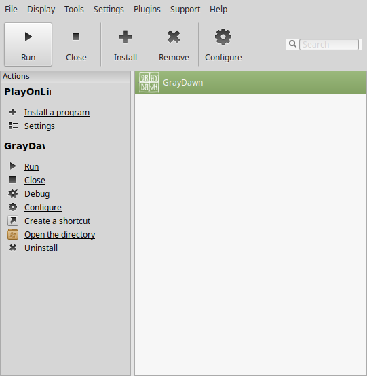The width and height of the screenshot is (367, 376).
Task: Click the Debug link
Action: click(x=37, y=193)
